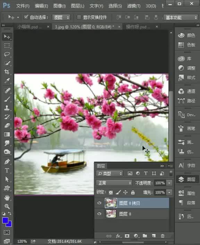Select the Clone Stamp tool

7,108
